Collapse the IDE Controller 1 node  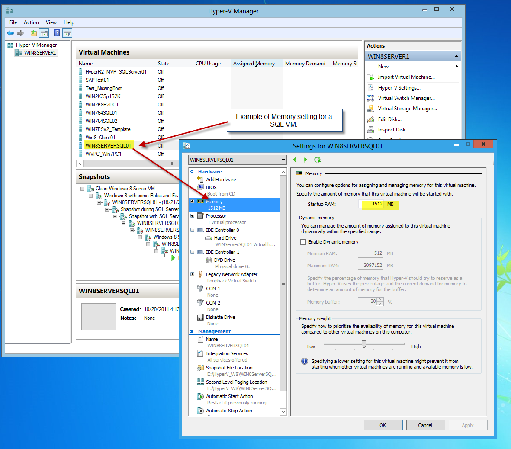pos(192,252)
